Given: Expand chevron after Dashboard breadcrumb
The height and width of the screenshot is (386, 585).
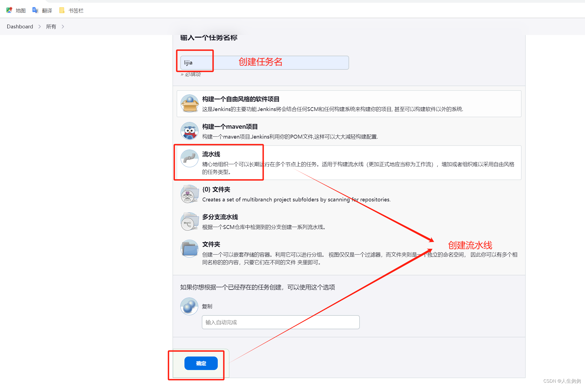Looking at the screenshot, I should (x=40, y=26).
